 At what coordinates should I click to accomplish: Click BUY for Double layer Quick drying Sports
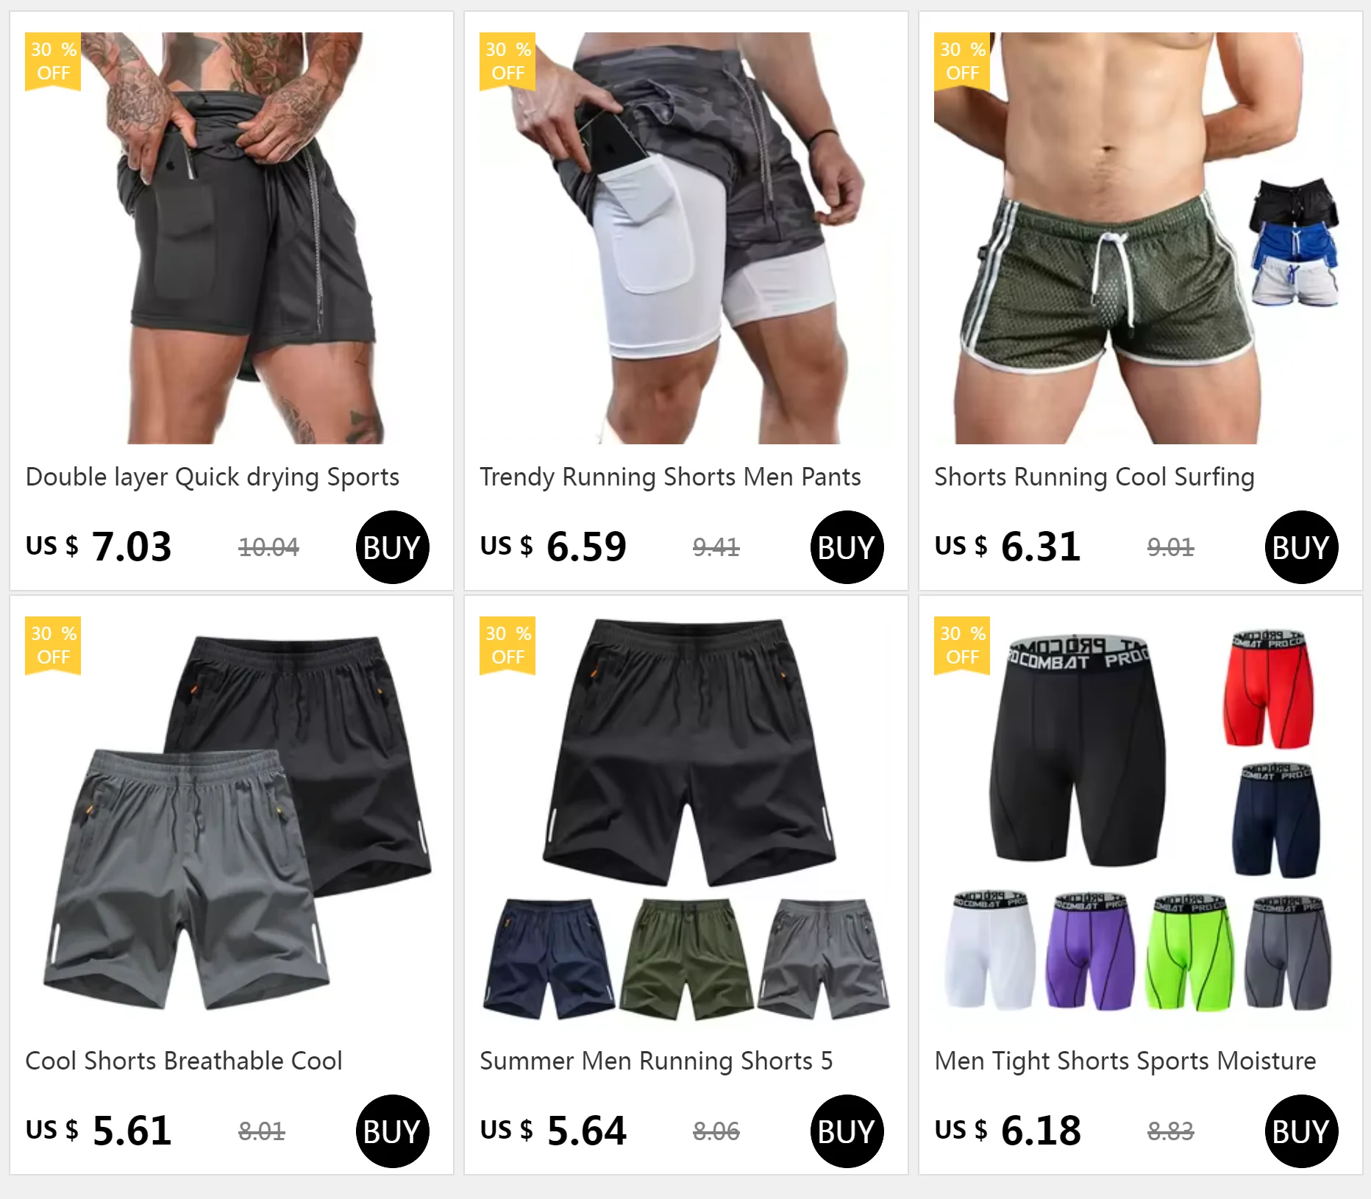tap(392, 547)
